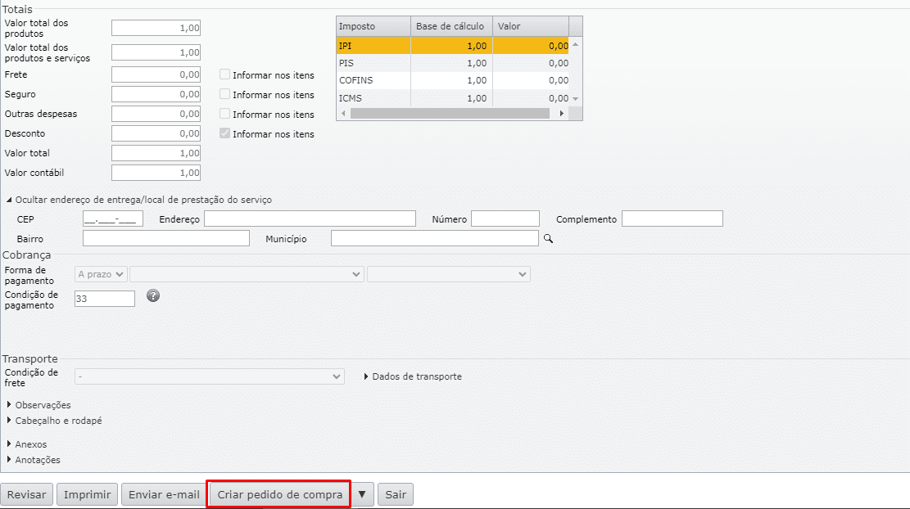Expand the Anotações section

point(34,460)
